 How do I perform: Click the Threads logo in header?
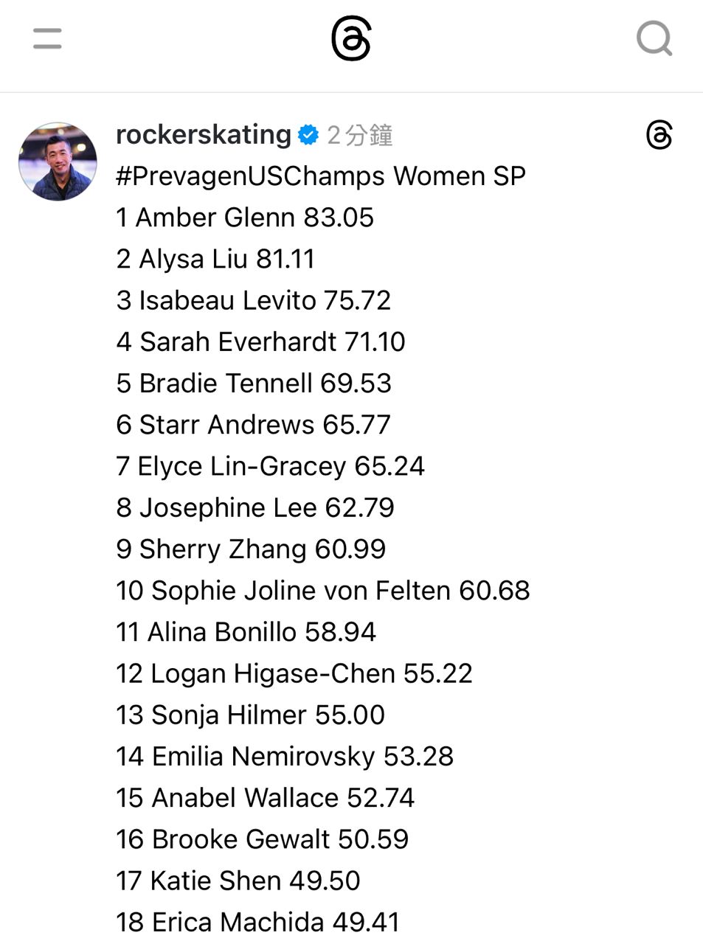coord(351,39)
